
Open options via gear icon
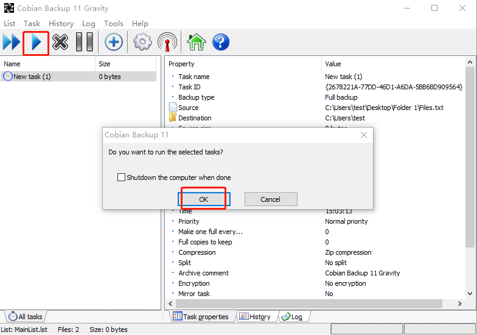click(142, 42)
